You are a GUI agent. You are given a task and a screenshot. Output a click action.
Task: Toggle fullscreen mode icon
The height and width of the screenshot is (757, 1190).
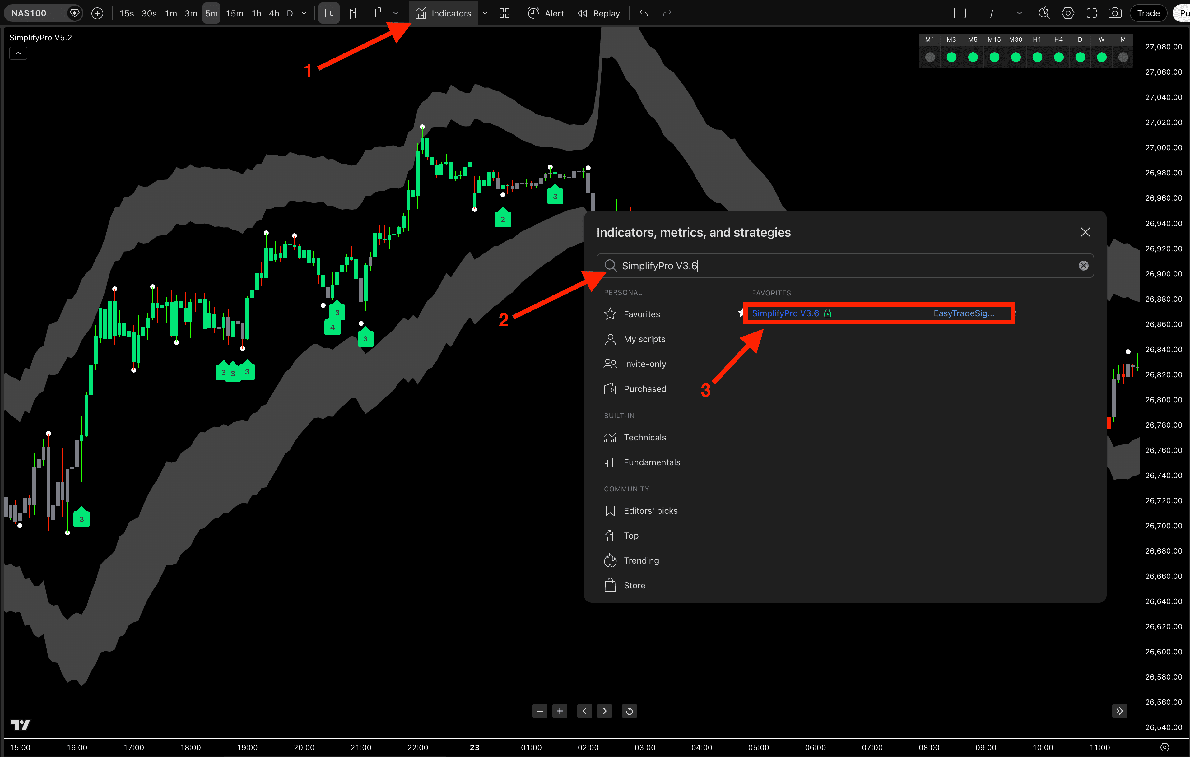(x=1091, y=13)
